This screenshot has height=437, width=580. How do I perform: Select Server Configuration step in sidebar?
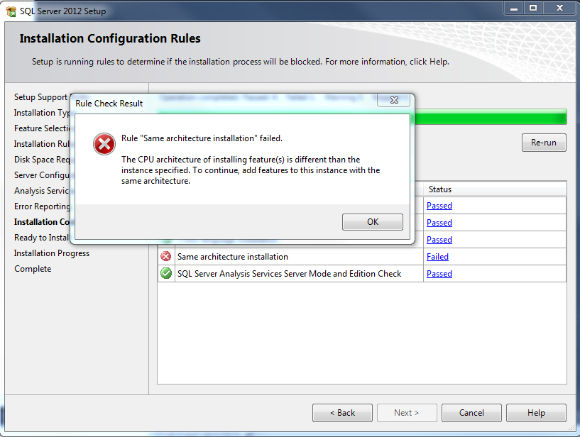pyautogui.click(x=42, y=175)
